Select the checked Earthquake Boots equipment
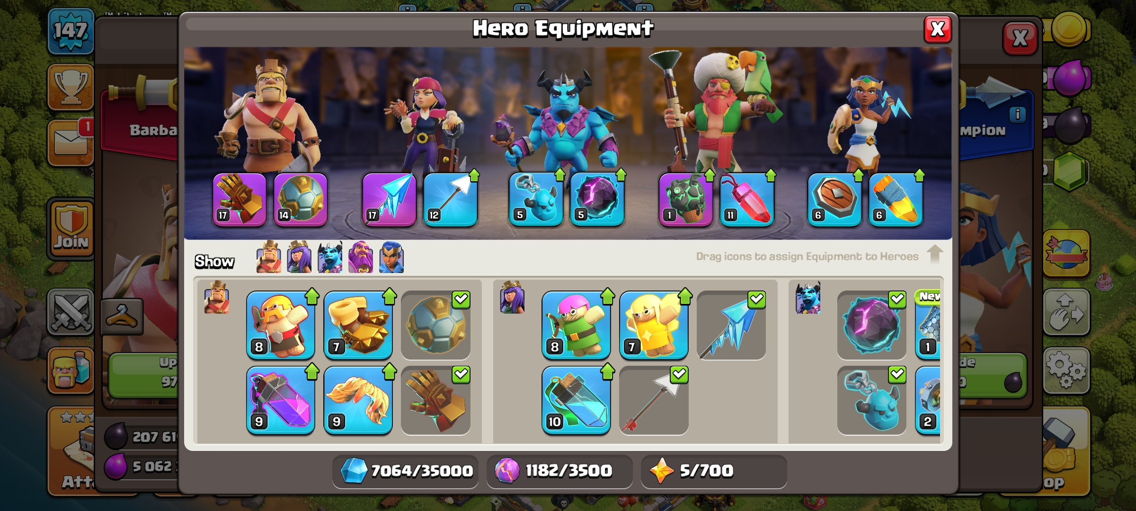The height and width of the screenshot is (511, 1136). [436, 325]
